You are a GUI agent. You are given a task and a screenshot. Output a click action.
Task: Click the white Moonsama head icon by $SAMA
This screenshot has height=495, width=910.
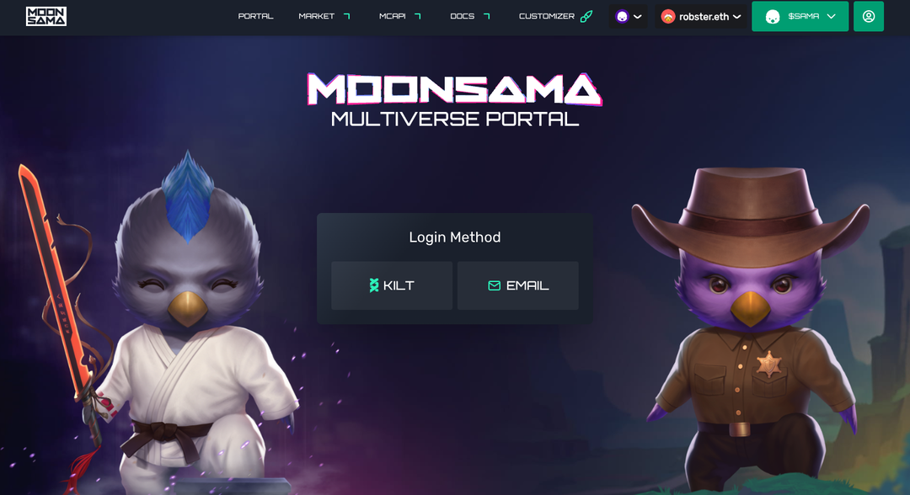pos(773,17)
